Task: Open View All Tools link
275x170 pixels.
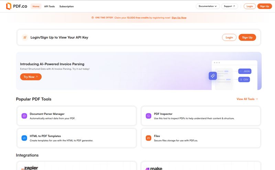Action: pyautogui.click(x=247, y=99)
